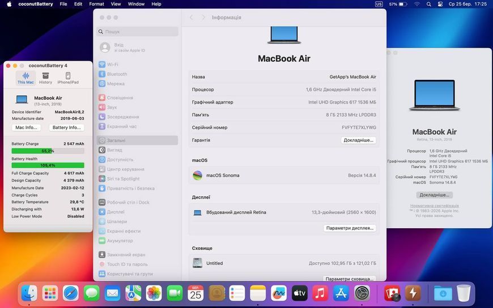Open Wi-Fi settings in sidebar
Image resolution: width=493 pixels, height=308 pixels.
[x=137, y=65]
